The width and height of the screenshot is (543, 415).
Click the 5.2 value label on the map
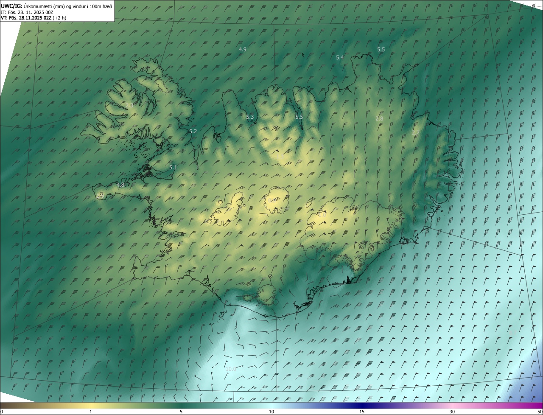click(193, 131)
